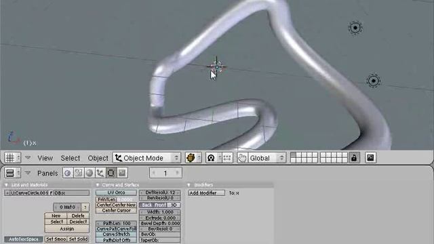Open the Add Modifier dropdown
434x244 pixels.
(206, 192)
